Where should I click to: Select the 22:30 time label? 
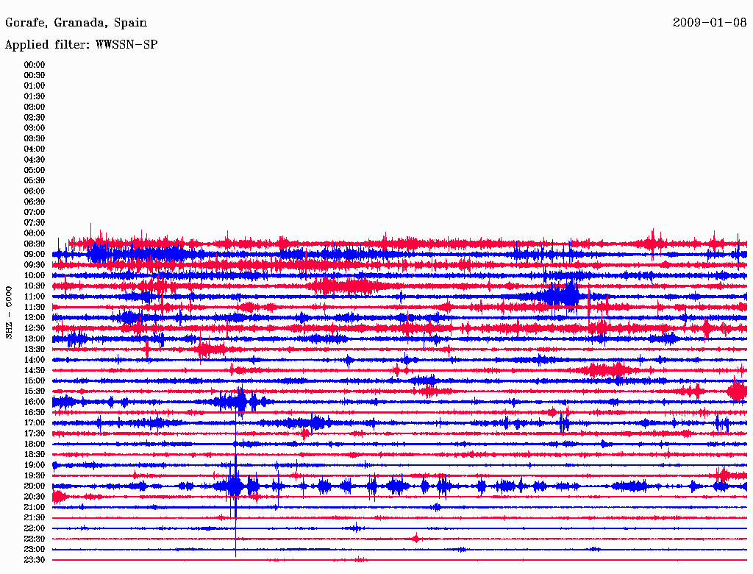coord(34,539)
